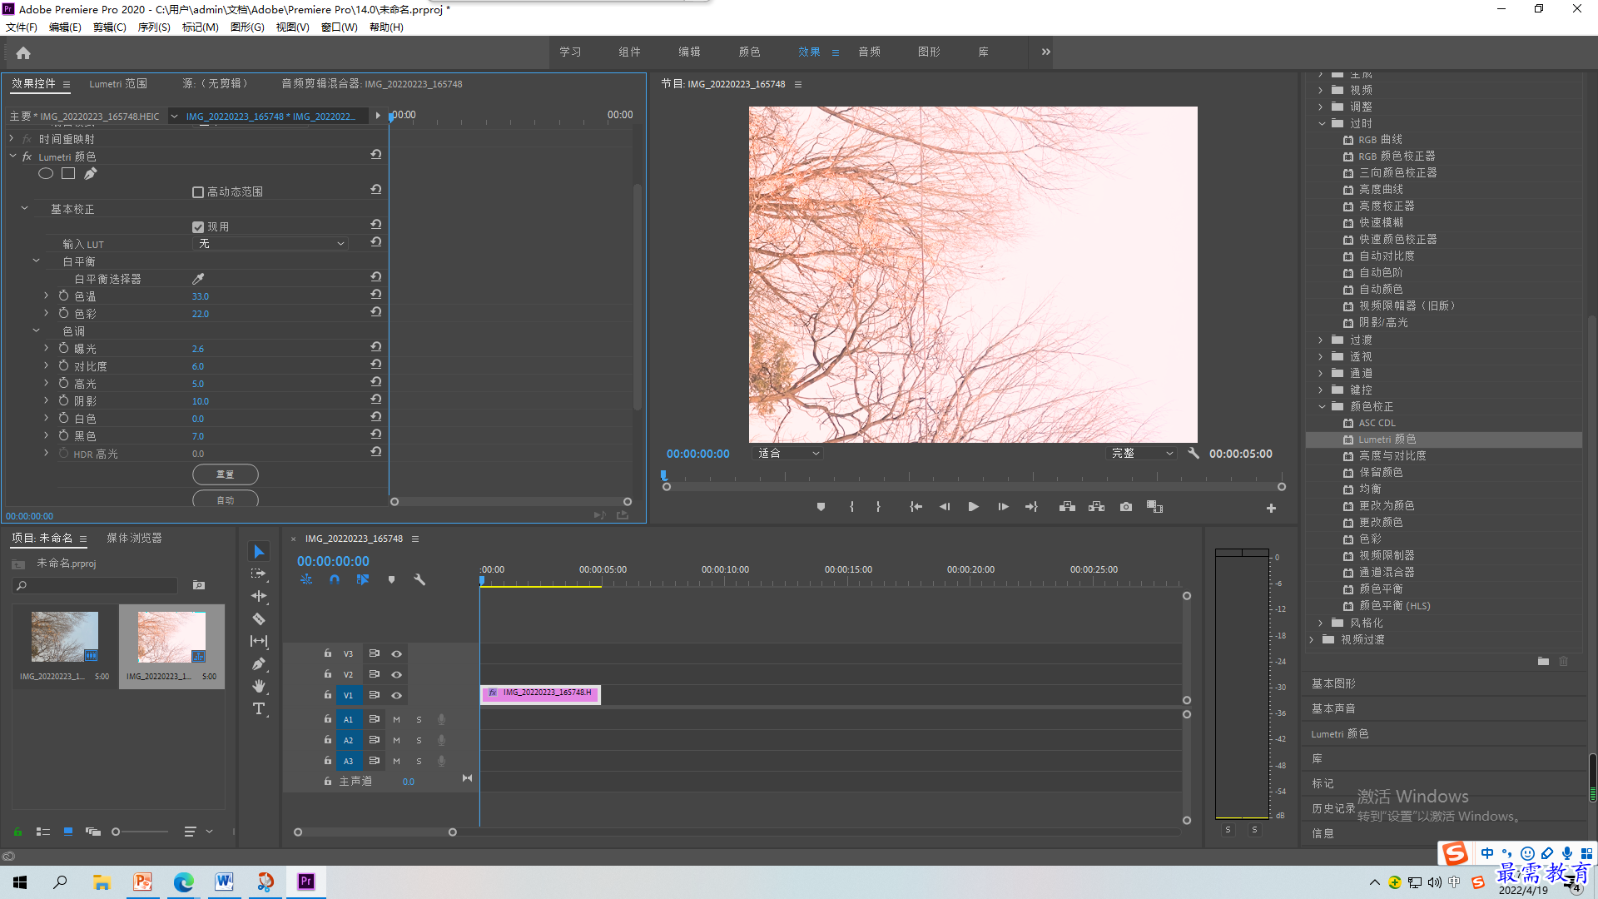Open timeline display settings wrench
The image size is (1598, 899).
coord(419,579)
